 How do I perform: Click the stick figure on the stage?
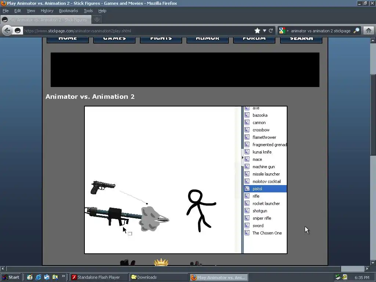click(x=201, y=210)
